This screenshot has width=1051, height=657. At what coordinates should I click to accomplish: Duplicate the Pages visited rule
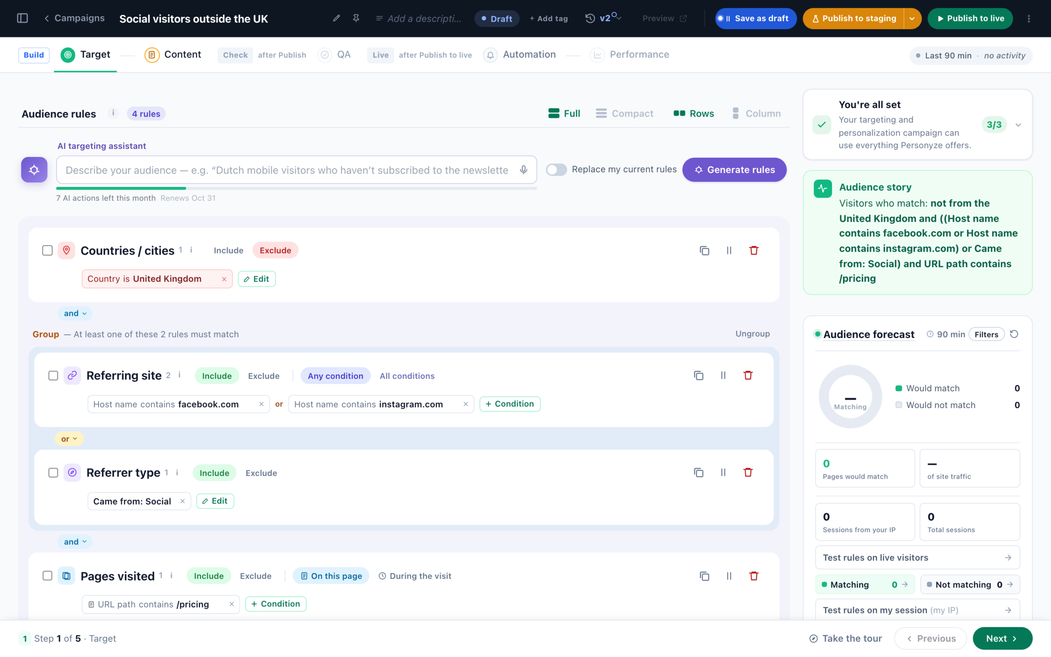(704, 576)
